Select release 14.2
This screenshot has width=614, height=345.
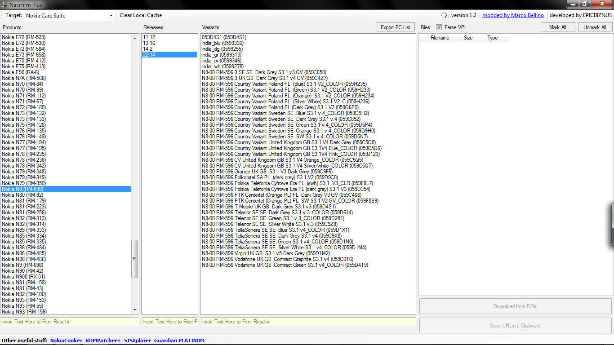coord(169,49)
